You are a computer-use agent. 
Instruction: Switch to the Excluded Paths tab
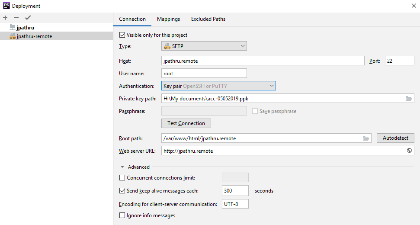point(208,19)
